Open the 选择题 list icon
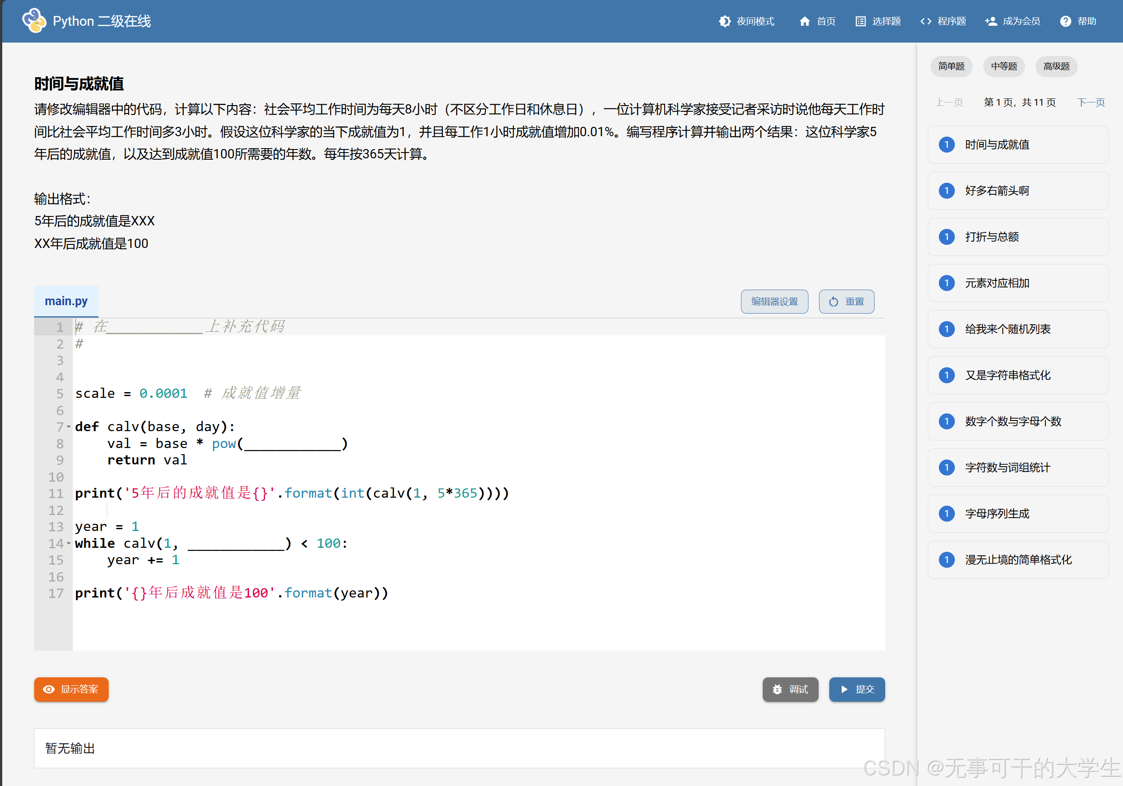The height and width of the screenshot is (786, 1123). pos(860,21)
